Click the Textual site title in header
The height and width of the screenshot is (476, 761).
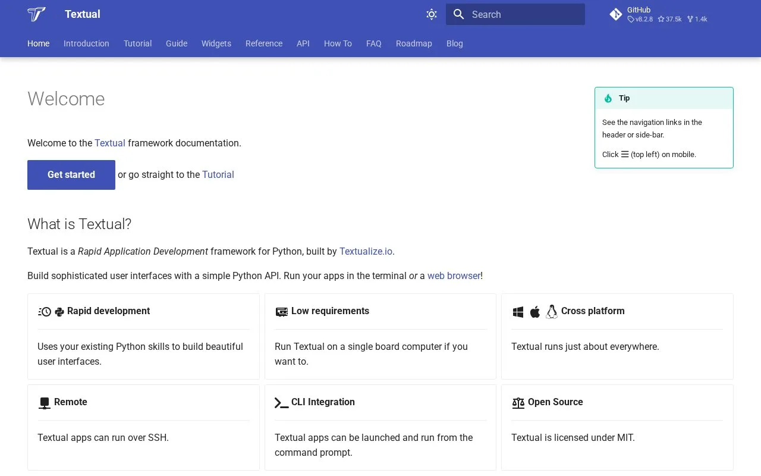point(83,14)
